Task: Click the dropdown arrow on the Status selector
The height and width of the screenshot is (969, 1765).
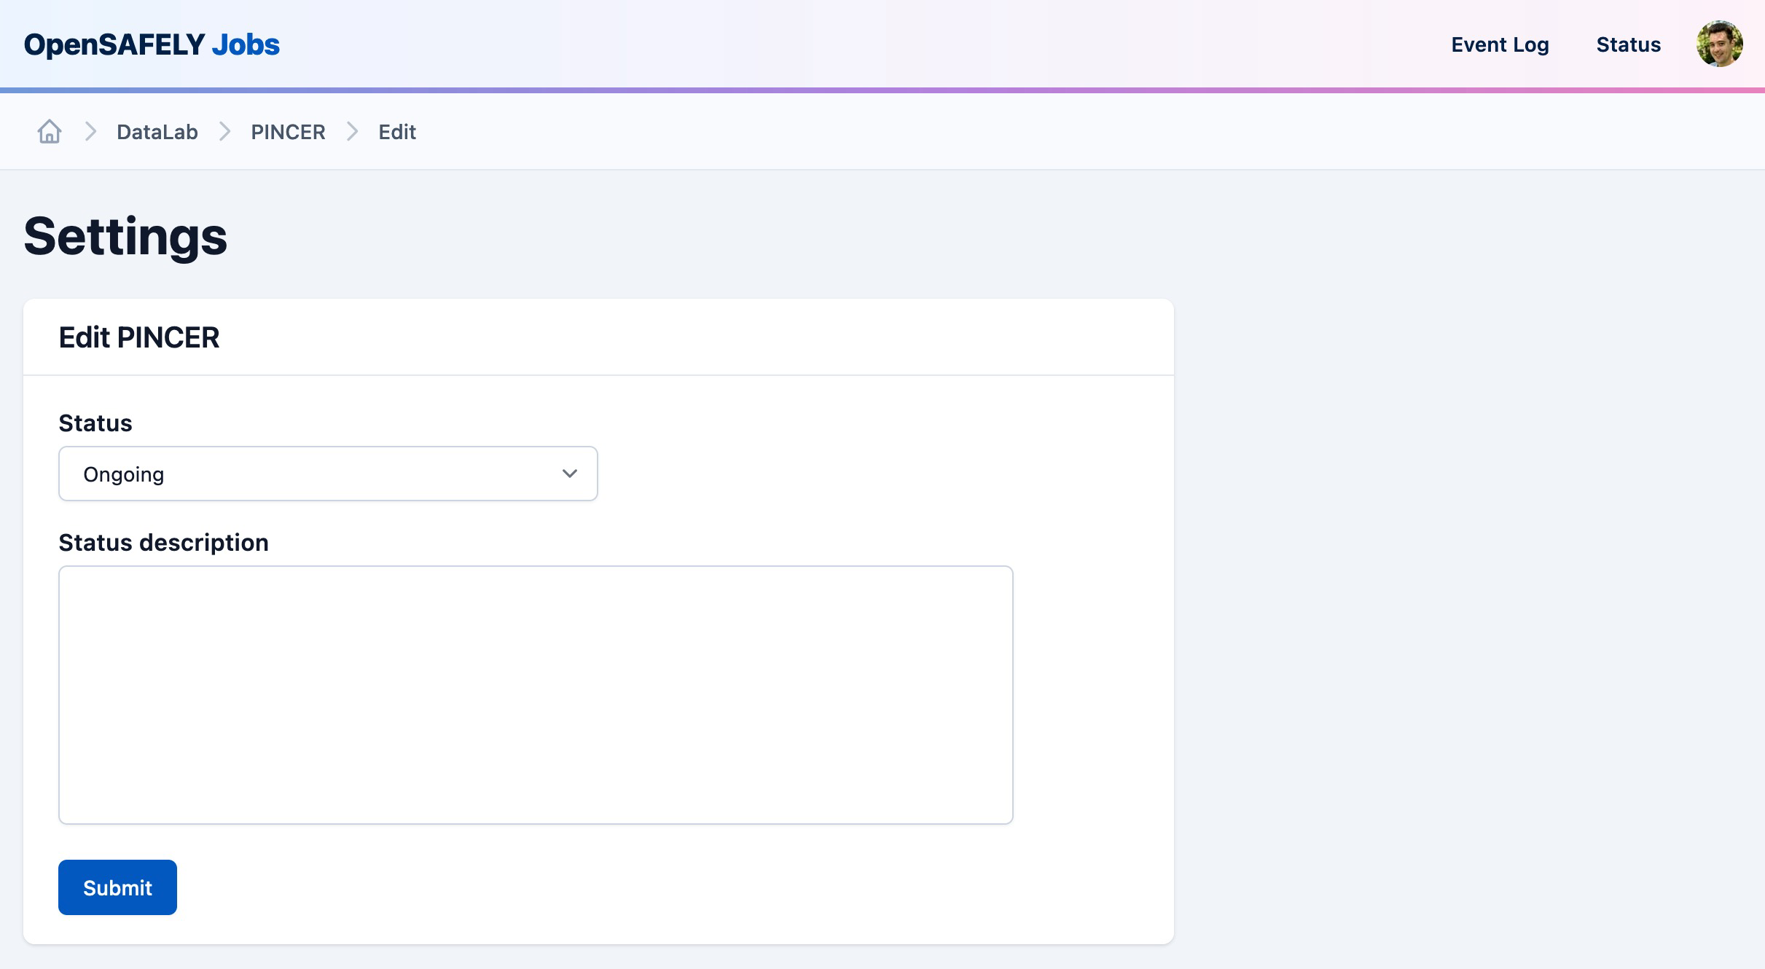Action: pyautogui.click(x=569, y=474)
